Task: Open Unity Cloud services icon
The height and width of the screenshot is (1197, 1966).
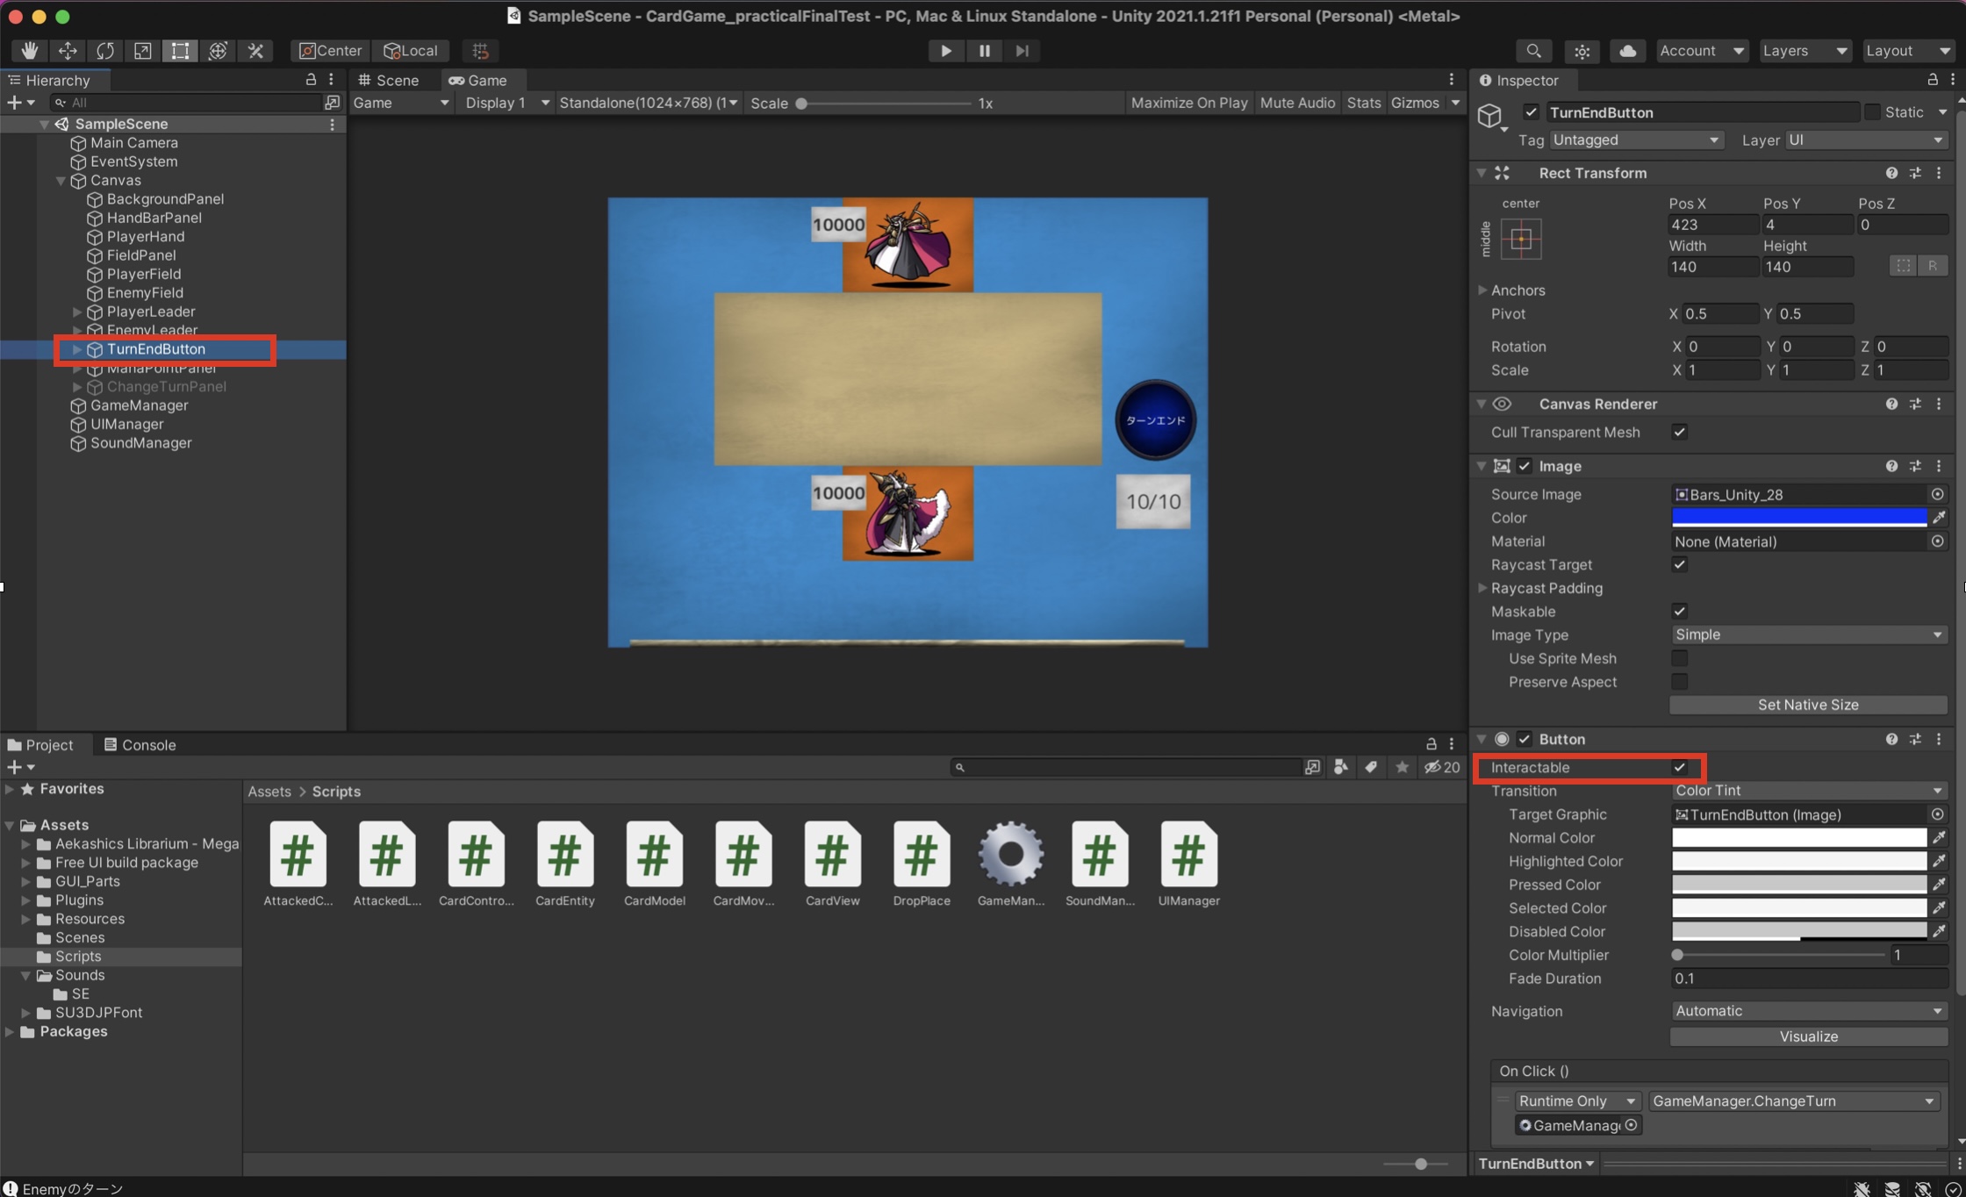Action: 1627,51
